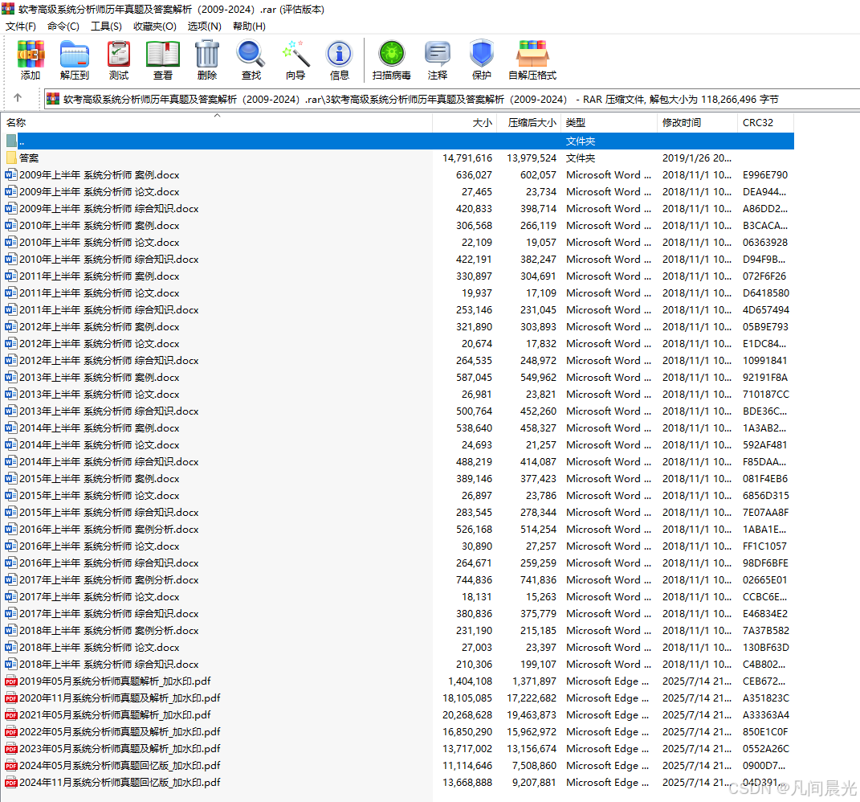The width and height of the screenshot is (860, 802).
Task: Click PDF icon of 2022年05月 真题及解析 file
Action: [x=11, y=732]
